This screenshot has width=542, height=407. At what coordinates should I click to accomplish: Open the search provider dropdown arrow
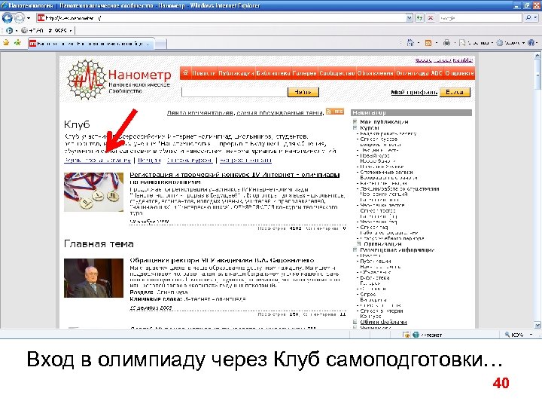[536, 17]
